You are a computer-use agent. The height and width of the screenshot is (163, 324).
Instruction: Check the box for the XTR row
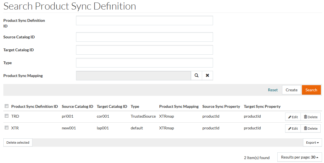(6, 128)
